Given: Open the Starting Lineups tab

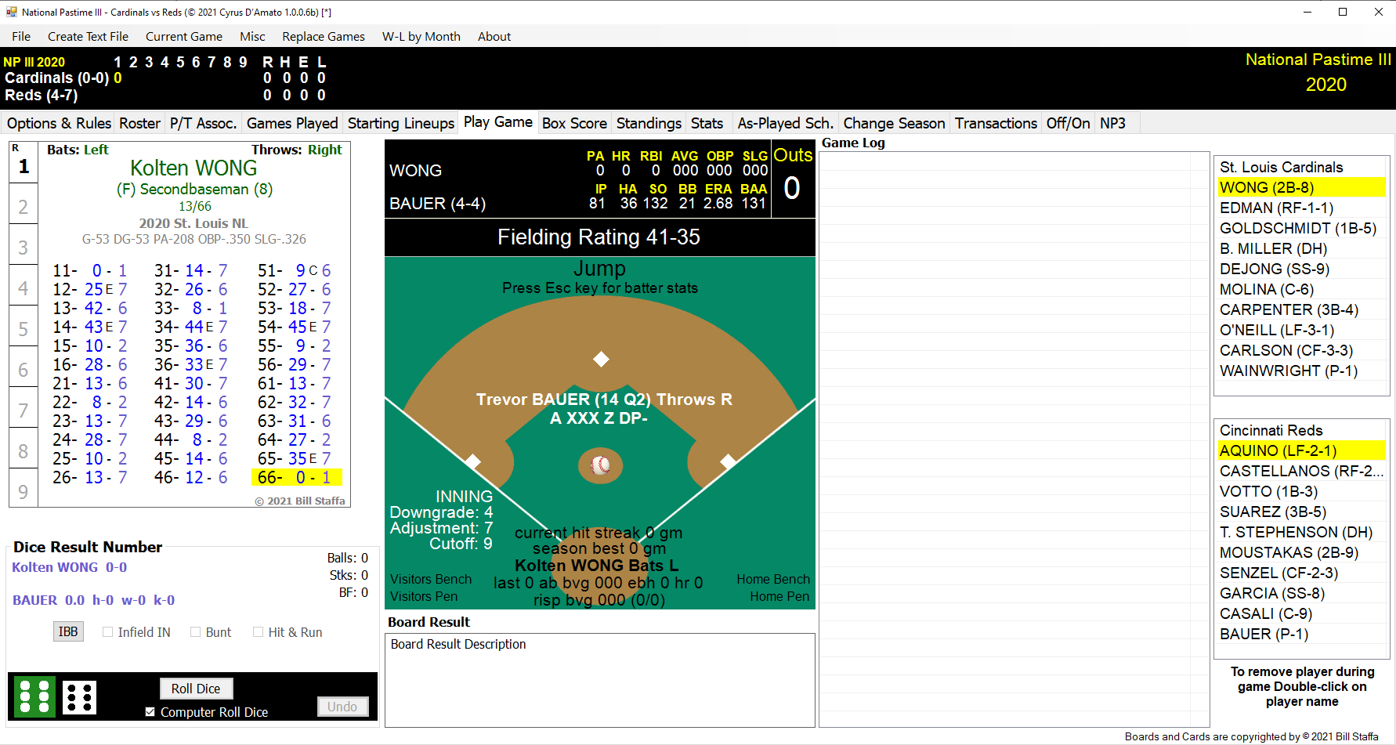Looking at the screenshot, I should tap(400, 123).
